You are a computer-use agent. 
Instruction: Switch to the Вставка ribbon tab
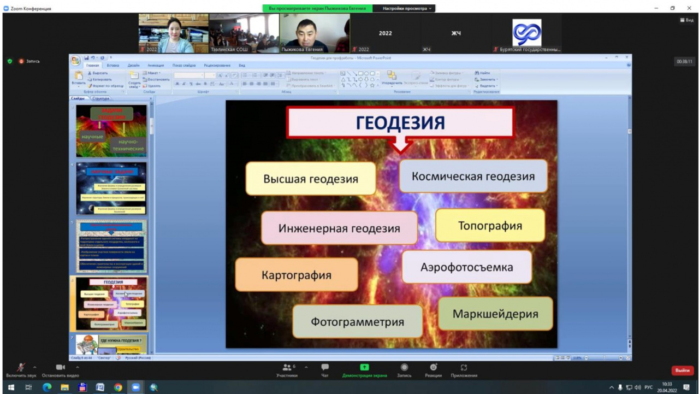113,65
